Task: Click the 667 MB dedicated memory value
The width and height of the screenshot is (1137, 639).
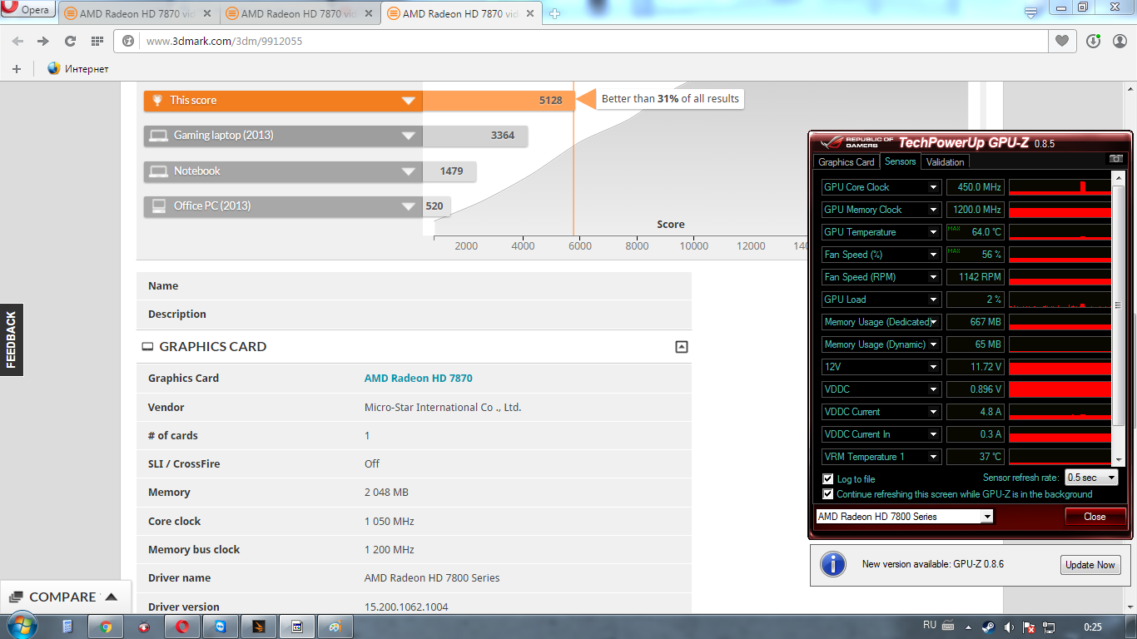Action: (x=975, y=322)
